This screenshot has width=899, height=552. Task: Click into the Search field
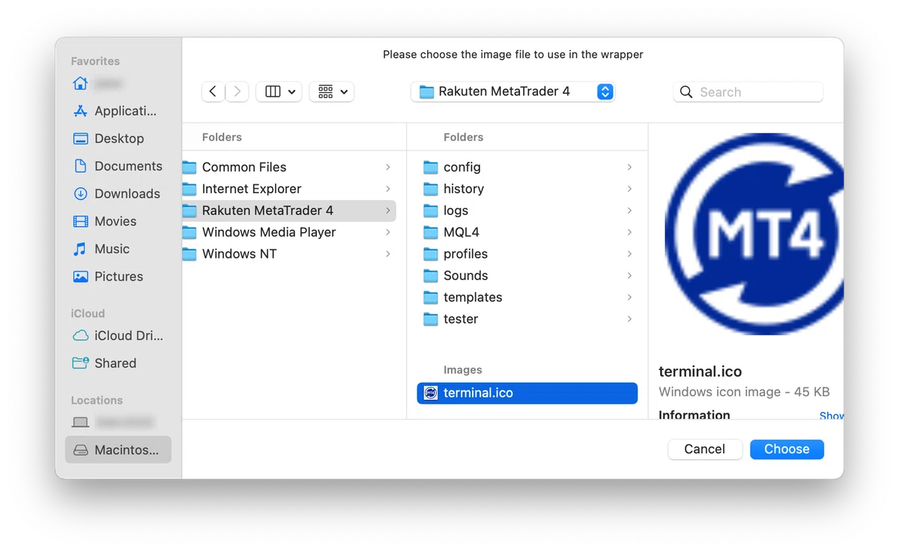click(x=748, y=92)
